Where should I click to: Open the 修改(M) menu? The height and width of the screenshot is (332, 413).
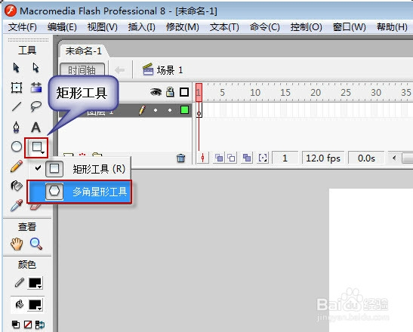tap(182, 27)
